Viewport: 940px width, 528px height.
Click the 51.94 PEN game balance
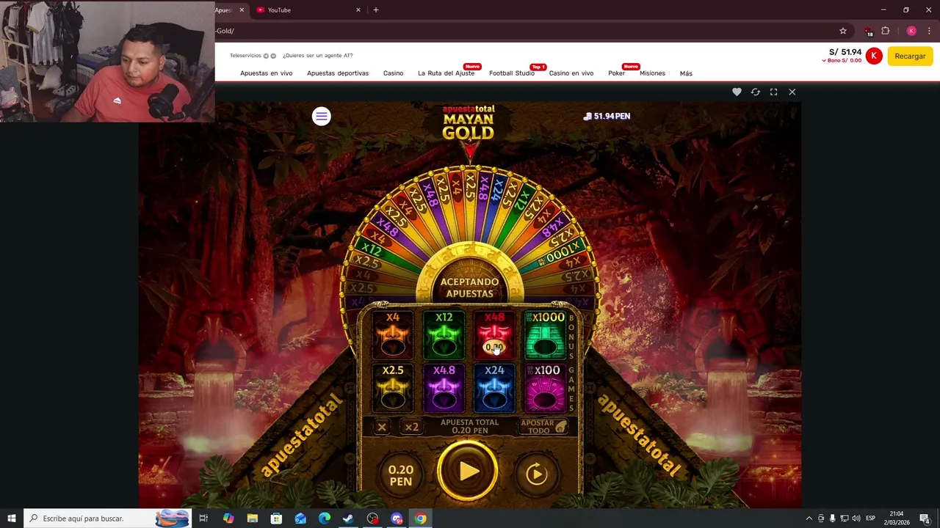pos(607,116)
